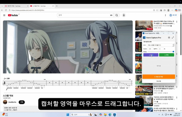Click the sensitivity input field showing 0.9
This screenshot has width=182, height=117.
click(x=150, y=49)
